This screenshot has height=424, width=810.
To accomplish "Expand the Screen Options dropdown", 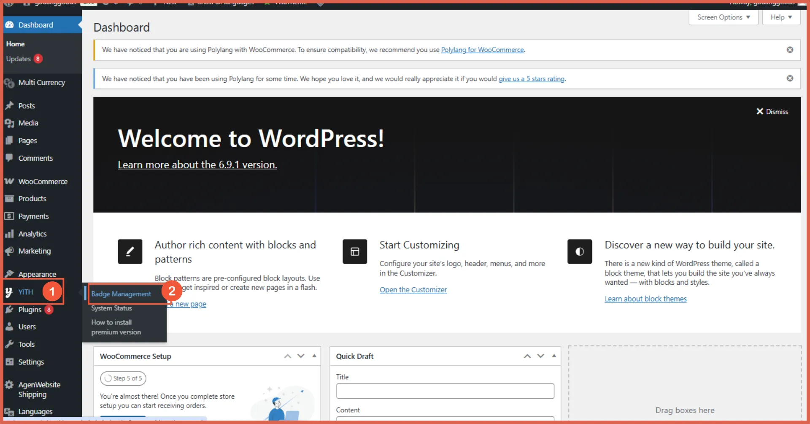I will [723, 17].
